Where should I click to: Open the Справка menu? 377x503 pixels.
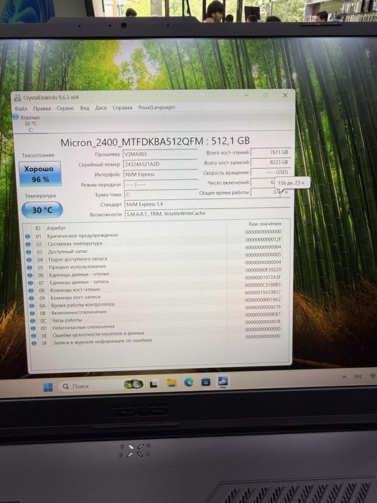tap(122, 108)
